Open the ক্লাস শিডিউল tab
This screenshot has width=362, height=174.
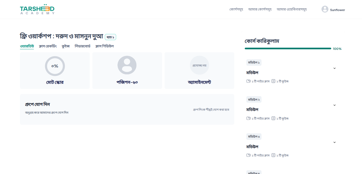(105, 46)
